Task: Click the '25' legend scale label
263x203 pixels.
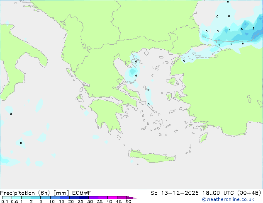Action: (x=80, y=201)
